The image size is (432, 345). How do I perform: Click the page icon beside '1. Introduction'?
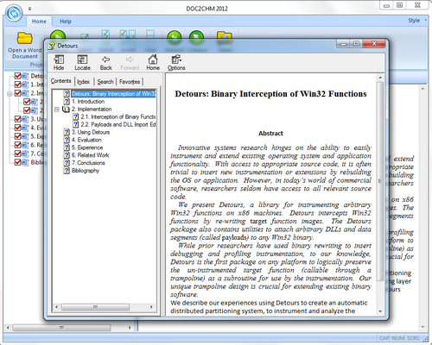click(x=67, y=102)
